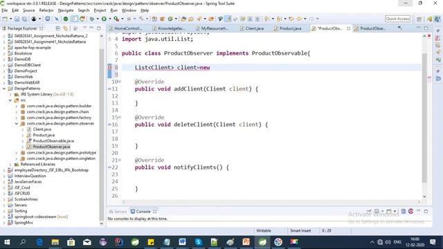Click the Windows Start button
The image size is (443, 249).
coord(7,242)
